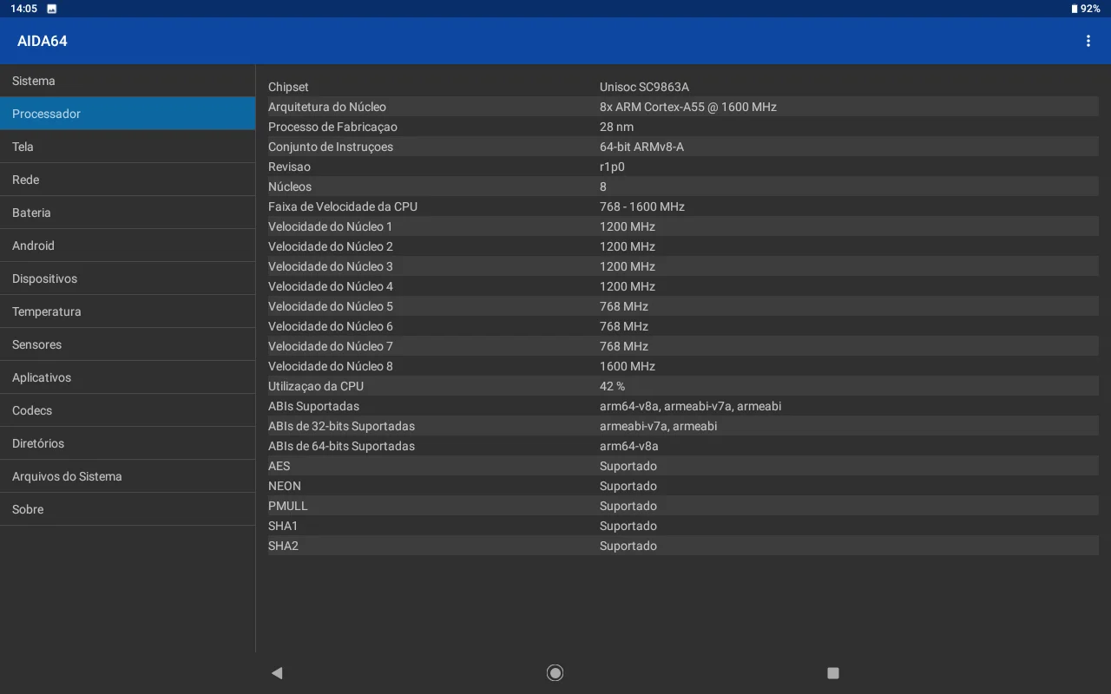1111x694 pixels.
Task: Go to the Tela section
Action: pos(128,147)
